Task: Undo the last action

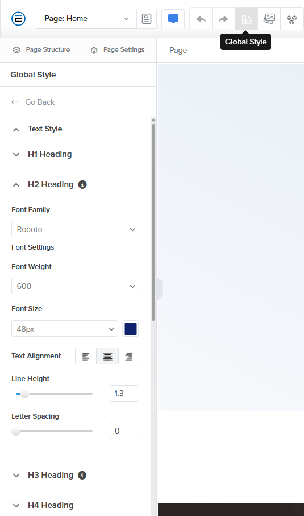Action: 201,19
